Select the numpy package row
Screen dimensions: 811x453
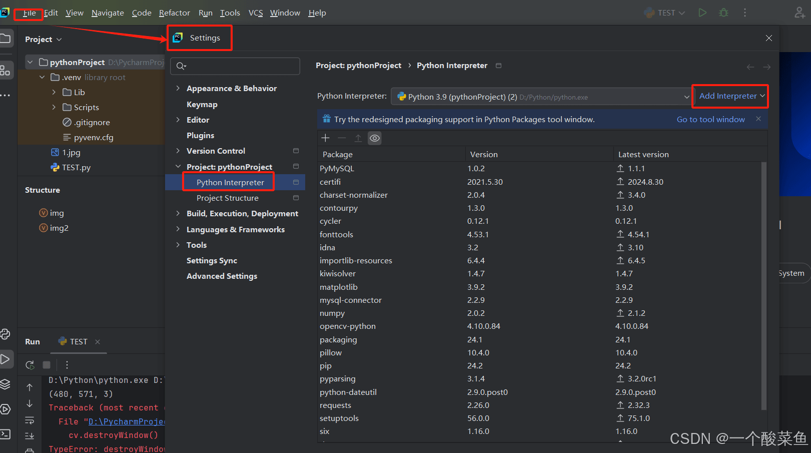(x=539, y=313)
